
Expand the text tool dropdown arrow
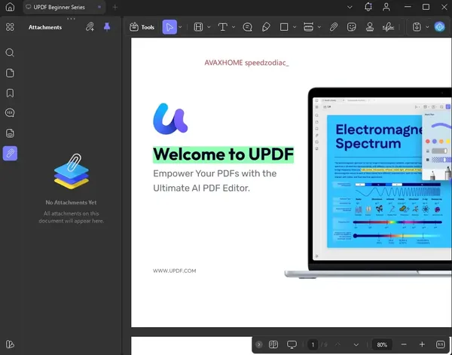[234, 27]
